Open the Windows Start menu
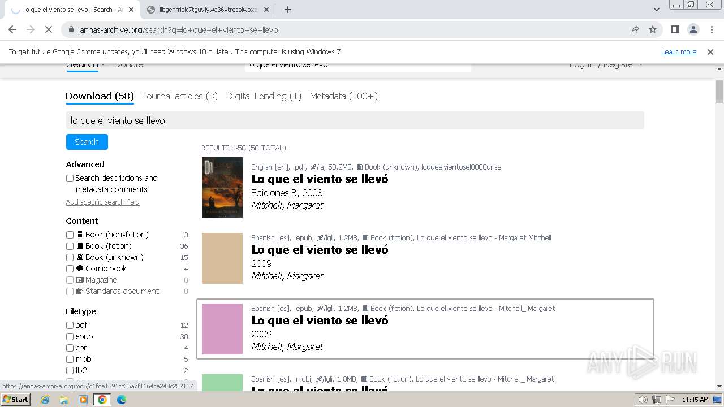The image size is (724, 407). pyautogui.click(x=16, y=399)
